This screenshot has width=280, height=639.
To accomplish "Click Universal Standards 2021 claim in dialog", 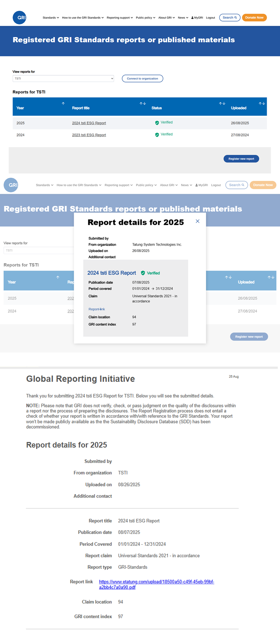I will tap(155, 299).
